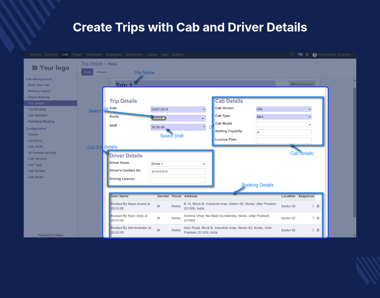Open the Project menu
This screenshot has width=380, height=298.
77,55
